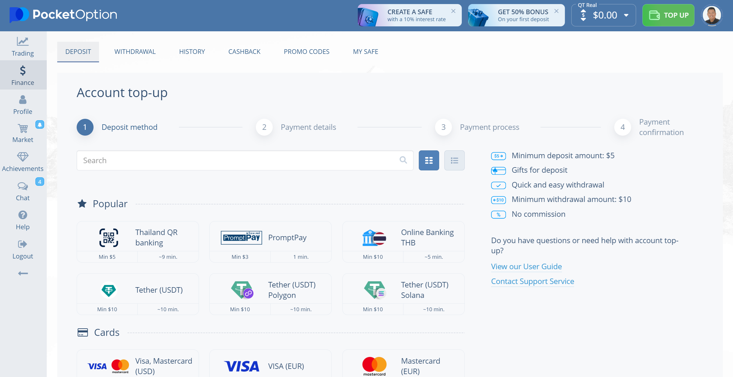The image size is (733, 377).
Task: Expand the $0.00 account balance dropdown
Action: click(x=626, y=15)
